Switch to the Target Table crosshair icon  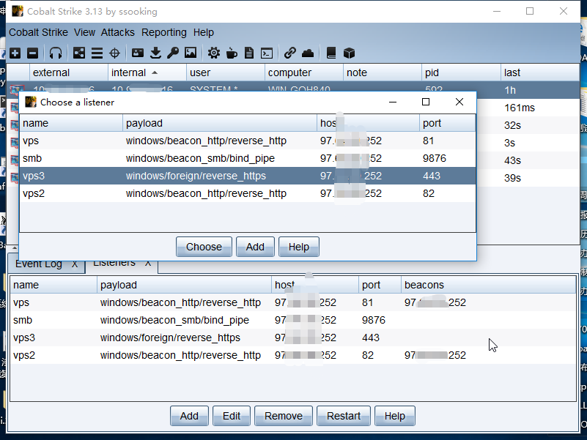[x=114, y=53]
